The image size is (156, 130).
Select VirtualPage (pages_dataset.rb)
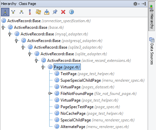click(x=84, y=87)
